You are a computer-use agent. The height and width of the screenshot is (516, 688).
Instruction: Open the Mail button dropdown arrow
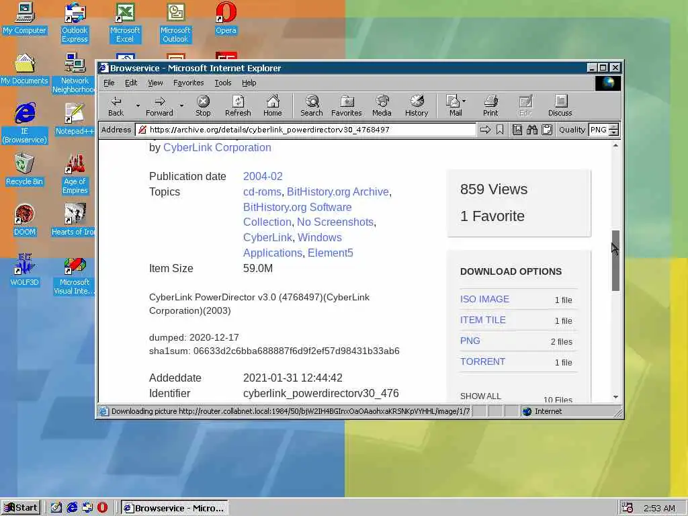464,101
